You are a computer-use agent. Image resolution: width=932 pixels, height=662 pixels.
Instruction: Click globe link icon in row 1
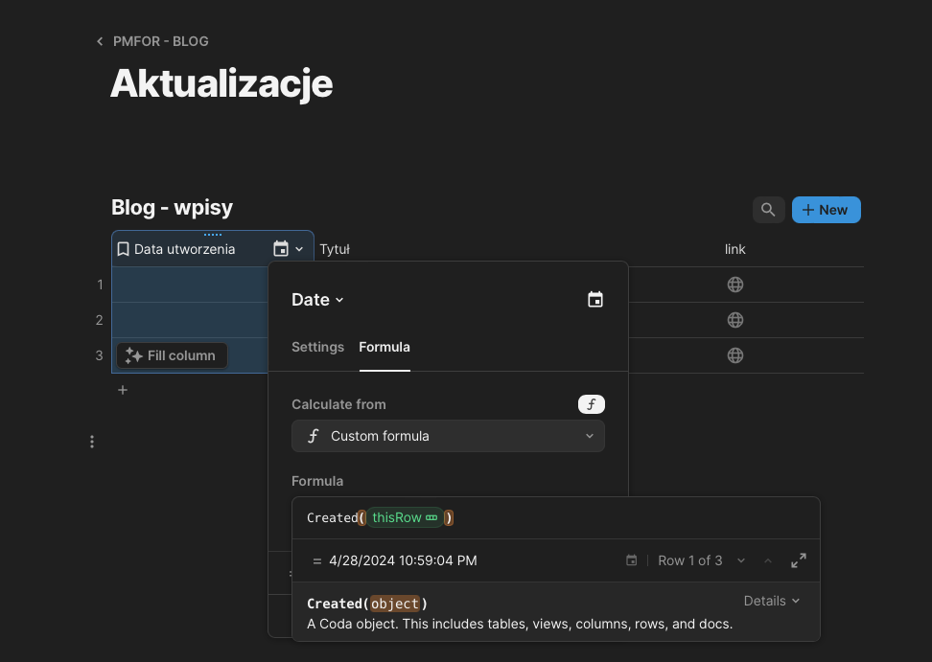click(x=735, y=285)
